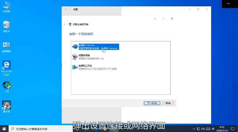Go back using the wizard's back arrow

point(64,24)
